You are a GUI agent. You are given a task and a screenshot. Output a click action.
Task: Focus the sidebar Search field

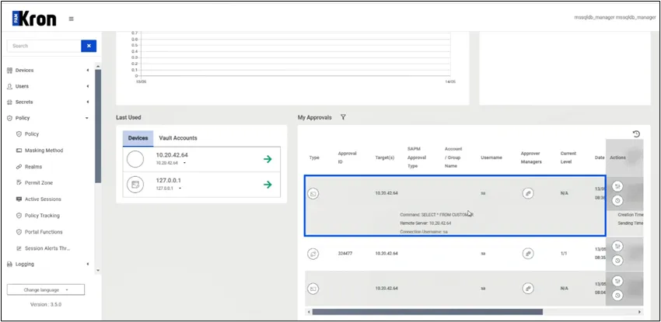coord(44,46)
